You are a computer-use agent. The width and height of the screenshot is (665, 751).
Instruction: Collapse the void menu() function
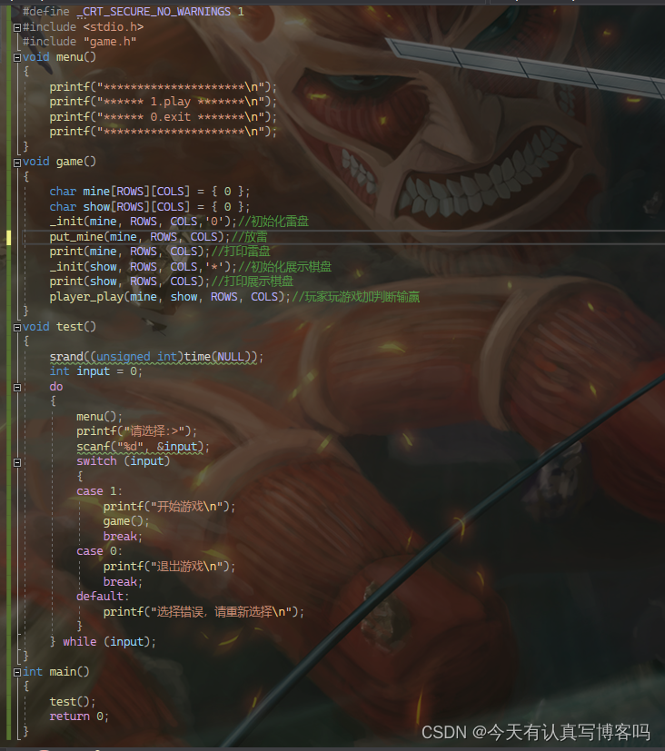pyautogui.click(x=17, y=57)
